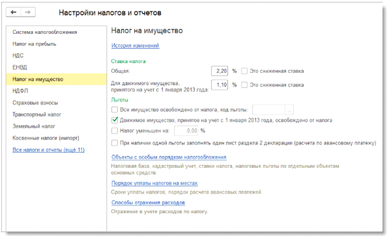The image size is (387, 236).
Task: Expand 'Все налоги и отчеты (ещё 11)'
Action: [48, 150]
